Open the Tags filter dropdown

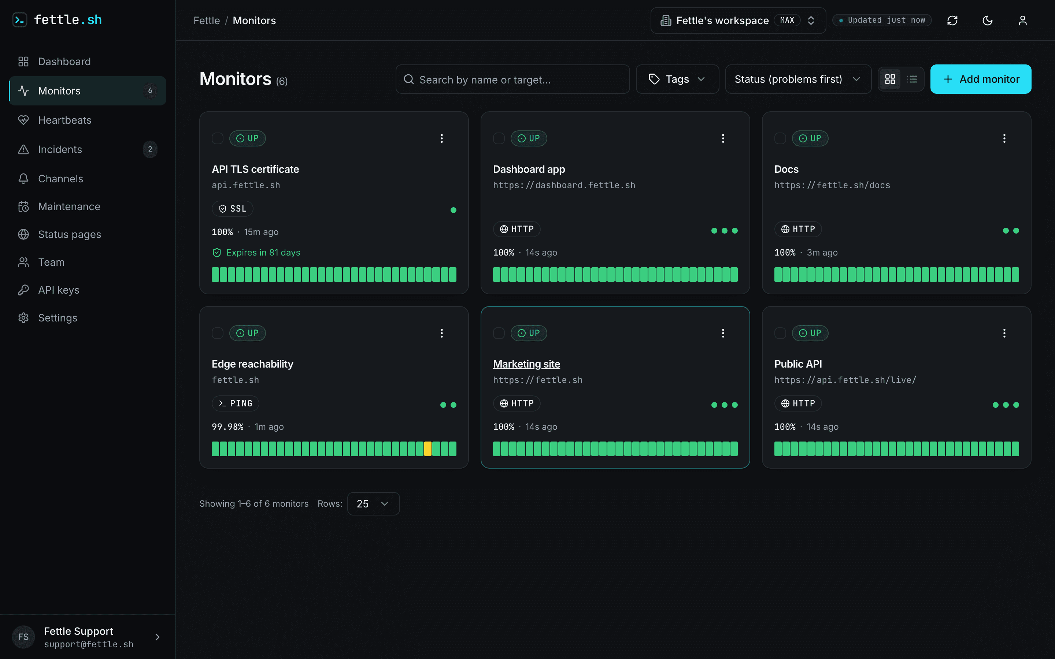677,79
